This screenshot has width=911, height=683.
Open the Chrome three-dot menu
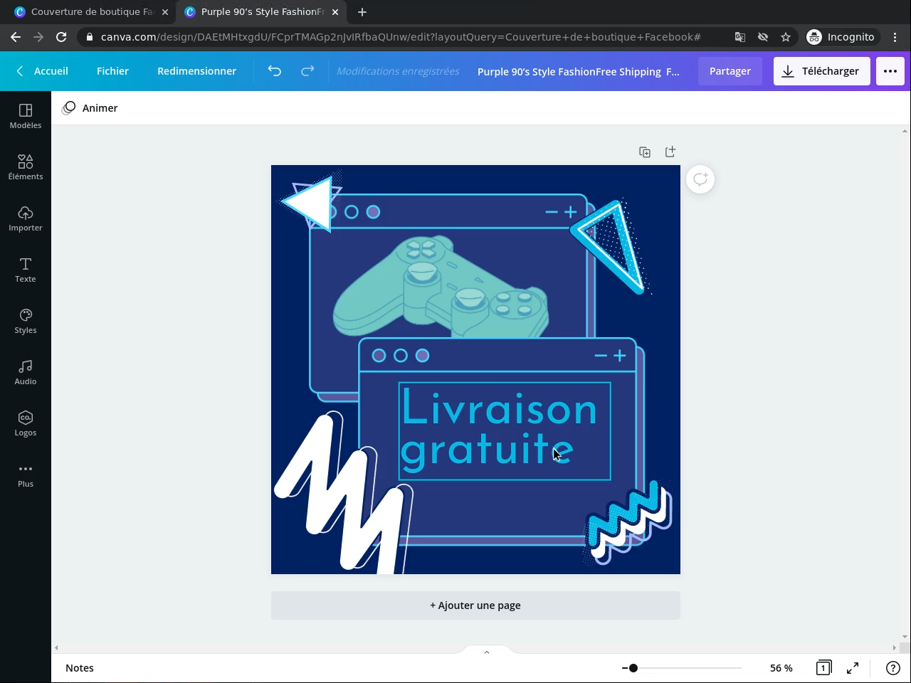pos(895,37)
